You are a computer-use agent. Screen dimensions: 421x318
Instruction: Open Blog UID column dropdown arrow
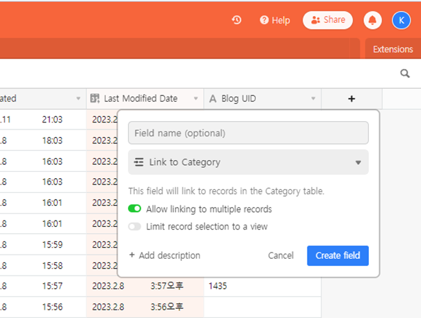[313, 99]
